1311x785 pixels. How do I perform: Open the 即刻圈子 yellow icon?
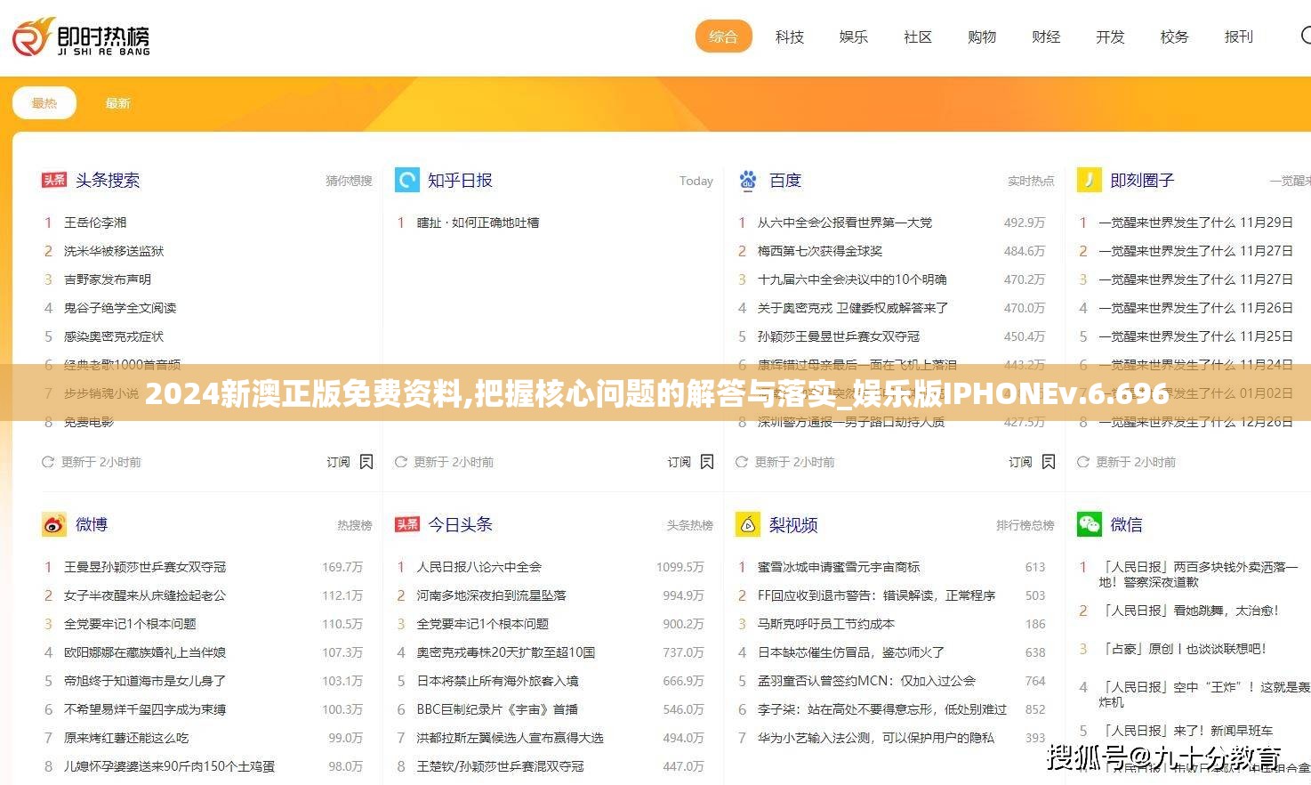[x=1089, y=180]
